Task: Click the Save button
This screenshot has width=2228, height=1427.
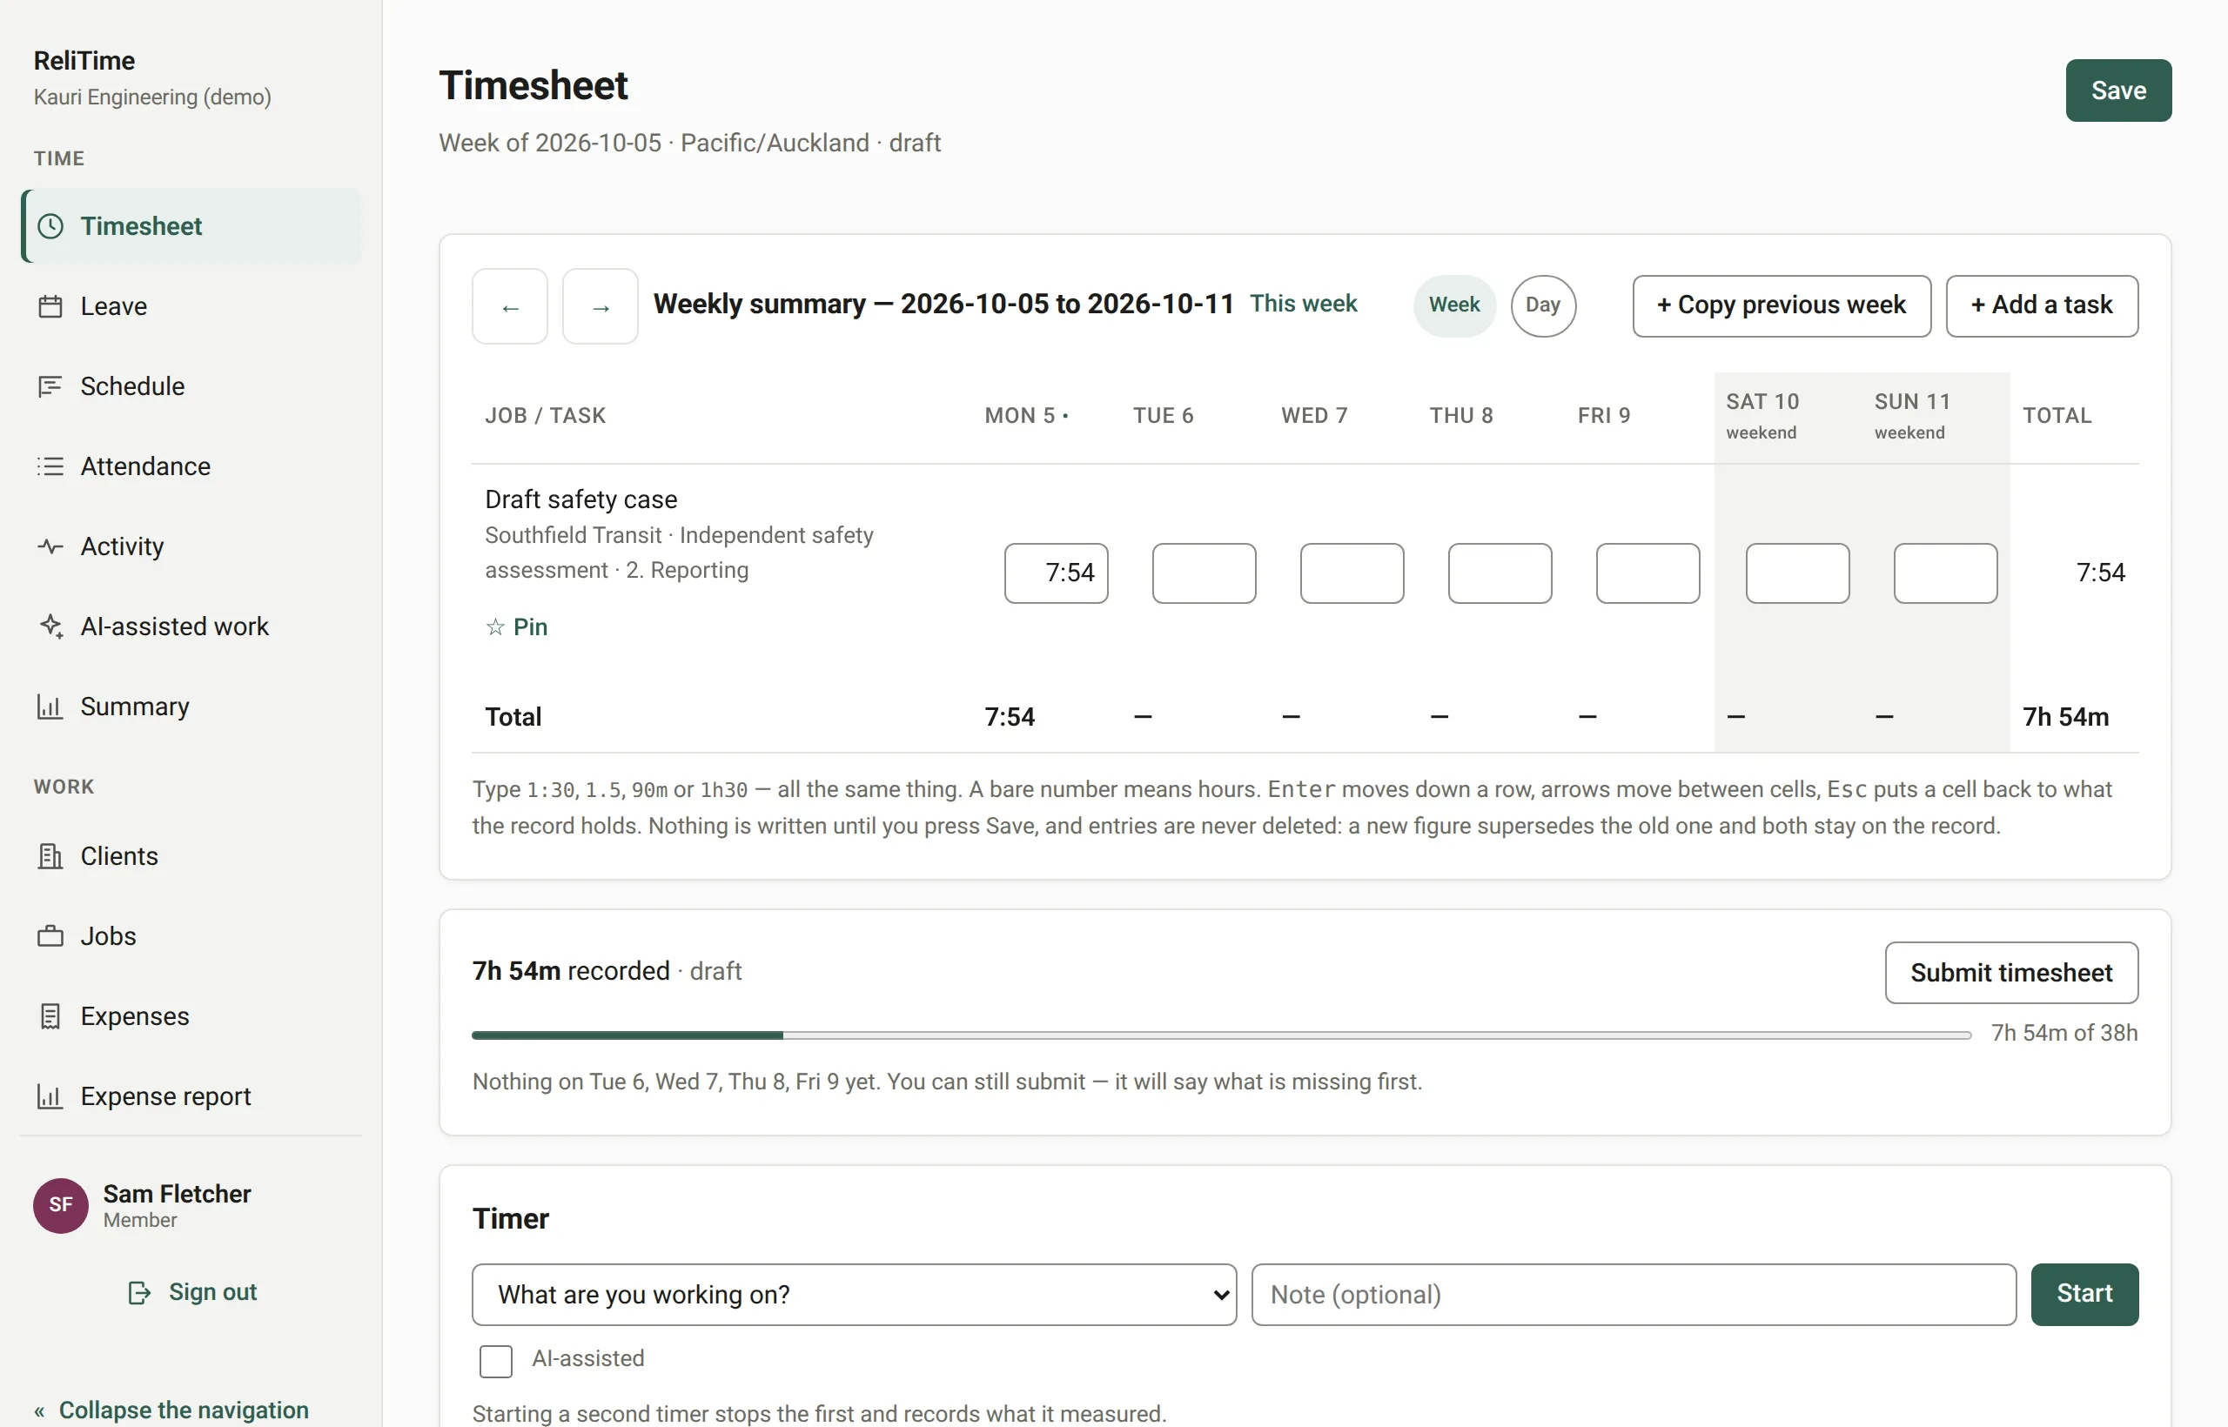Action: pyautogui.click(x=2118, y=90)
